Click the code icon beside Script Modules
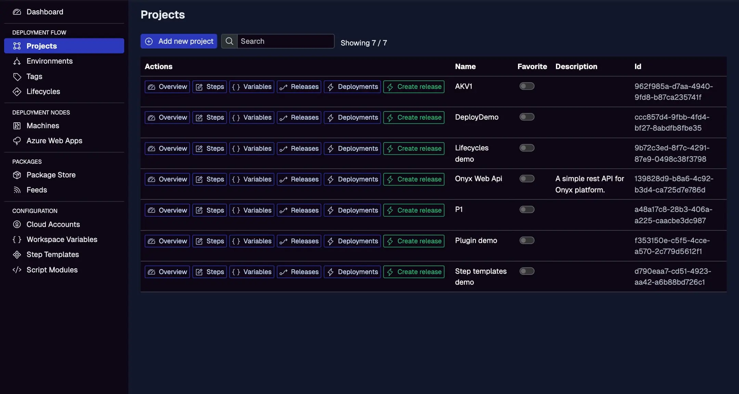 pyautogui.click(x=17, y=270)
